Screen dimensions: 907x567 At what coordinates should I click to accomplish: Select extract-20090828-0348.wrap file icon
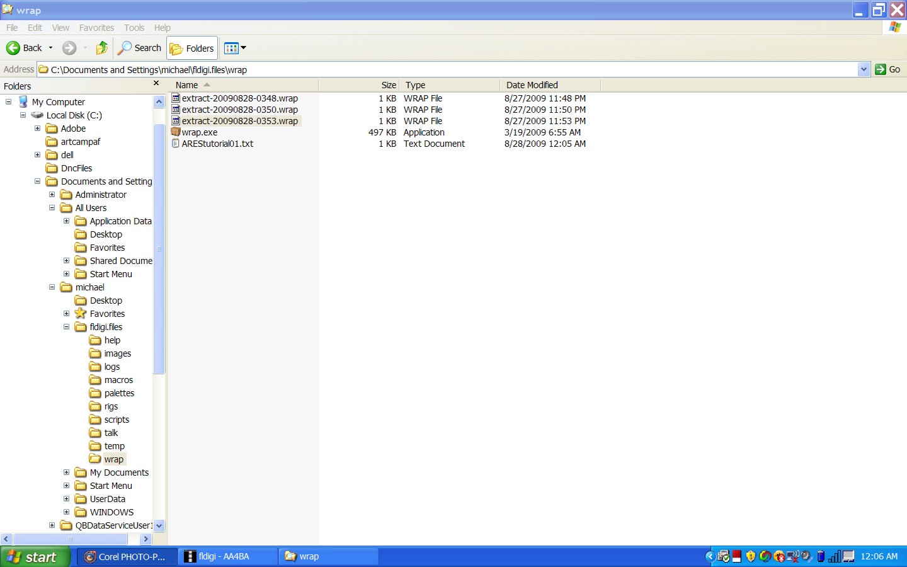point(176,98)
